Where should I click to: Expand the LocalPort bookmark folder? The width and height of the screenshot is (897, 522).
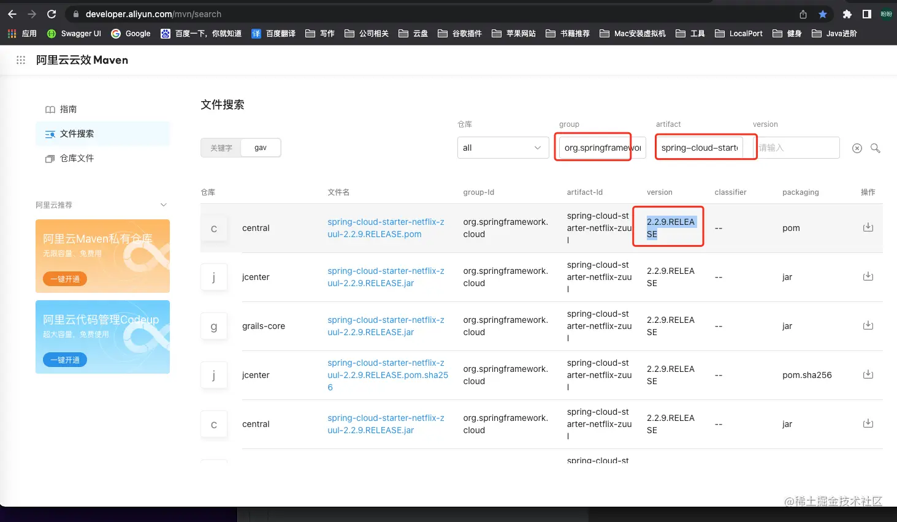739,34
